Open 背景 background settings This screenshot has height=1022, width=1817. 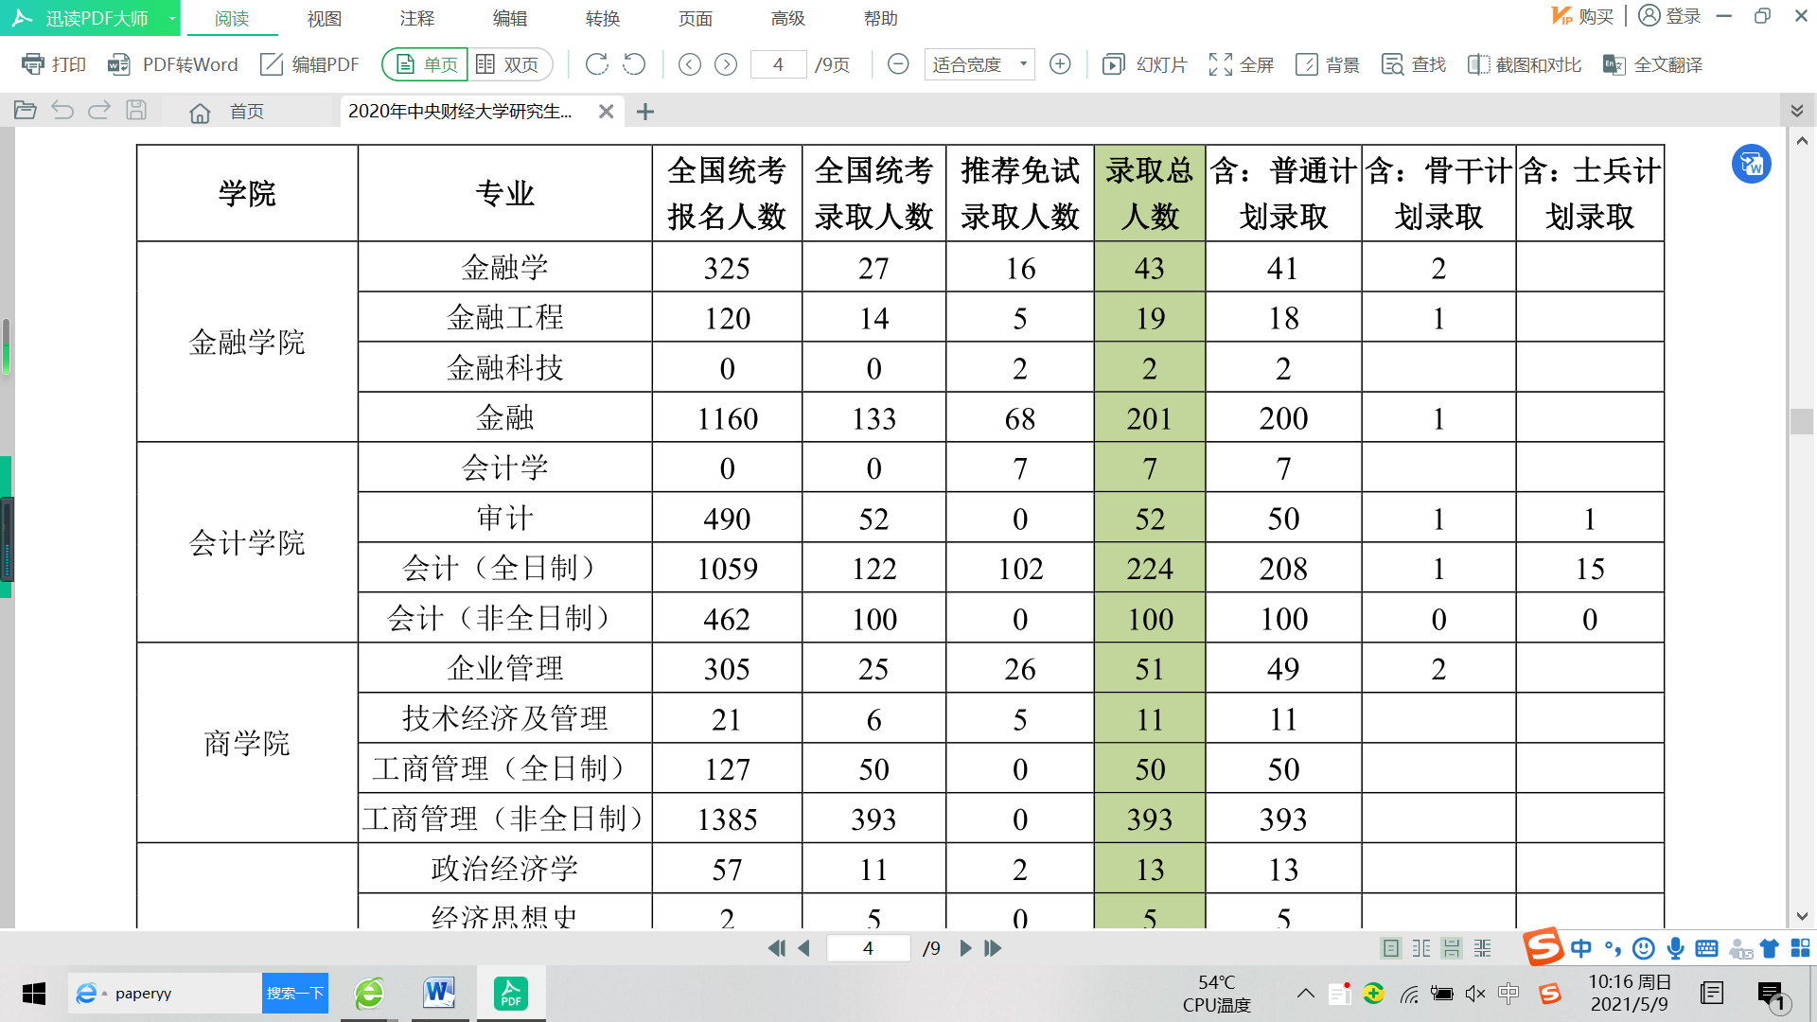pyautogui.click(x=1327, y=64)
